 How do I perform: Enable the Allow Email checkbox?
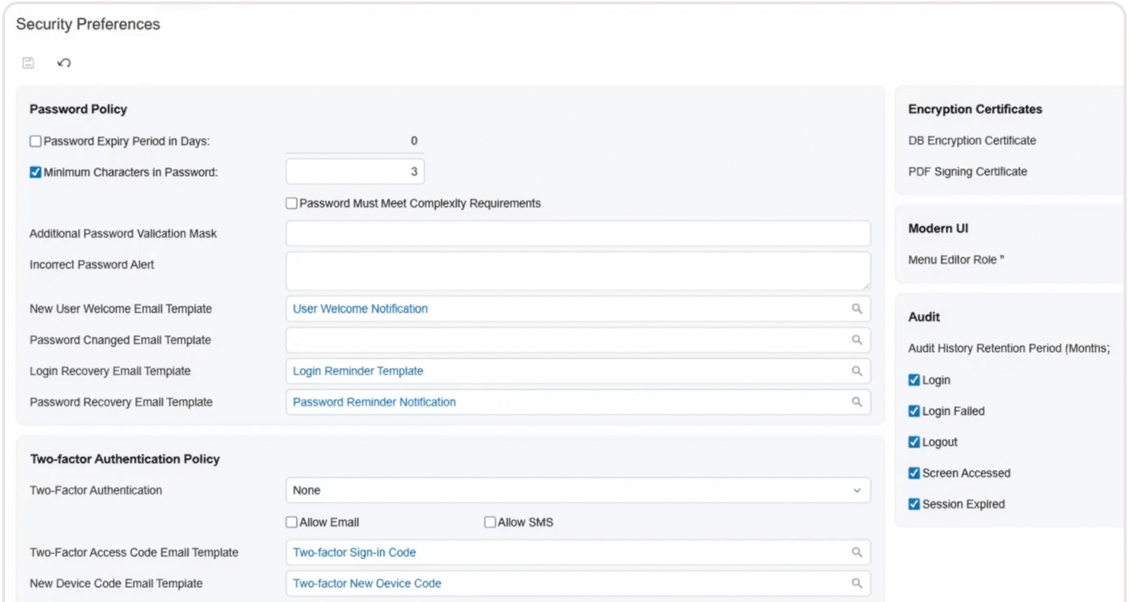tap(291, 522)
